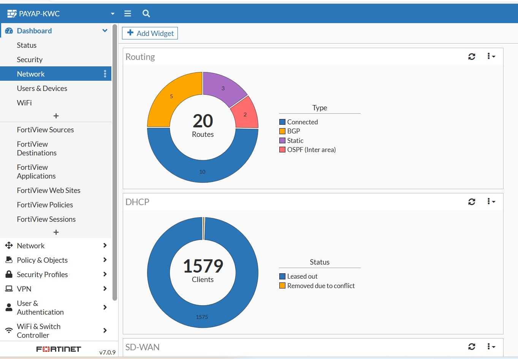Toggle the Leased out legend entry
Image resolution: width=518 pixels, height=359 pixels.
[x=302, y=276]
